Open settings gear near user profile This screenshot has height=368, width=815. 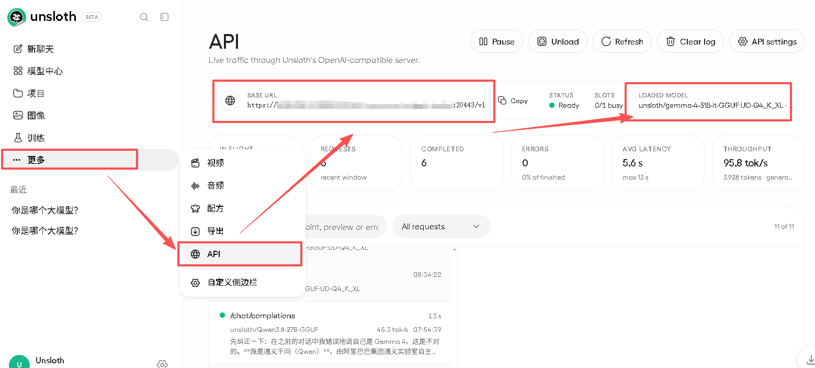pos(162,364)
